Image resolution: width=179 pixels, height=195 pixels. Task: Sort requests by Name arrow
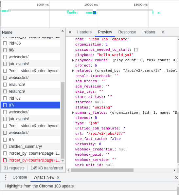pos(63,31)
